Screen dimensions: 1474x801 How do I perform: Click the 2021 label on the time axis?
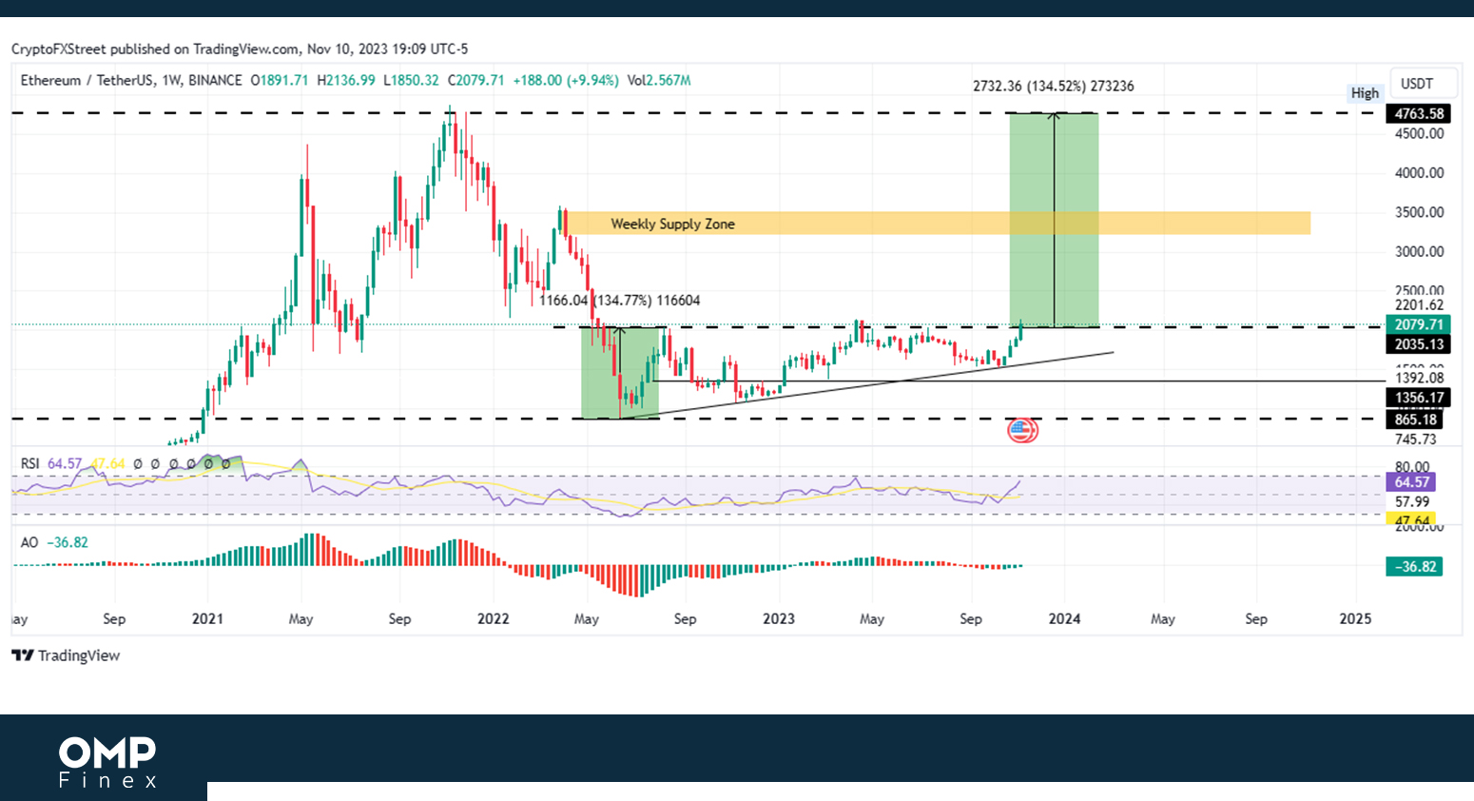207,618
